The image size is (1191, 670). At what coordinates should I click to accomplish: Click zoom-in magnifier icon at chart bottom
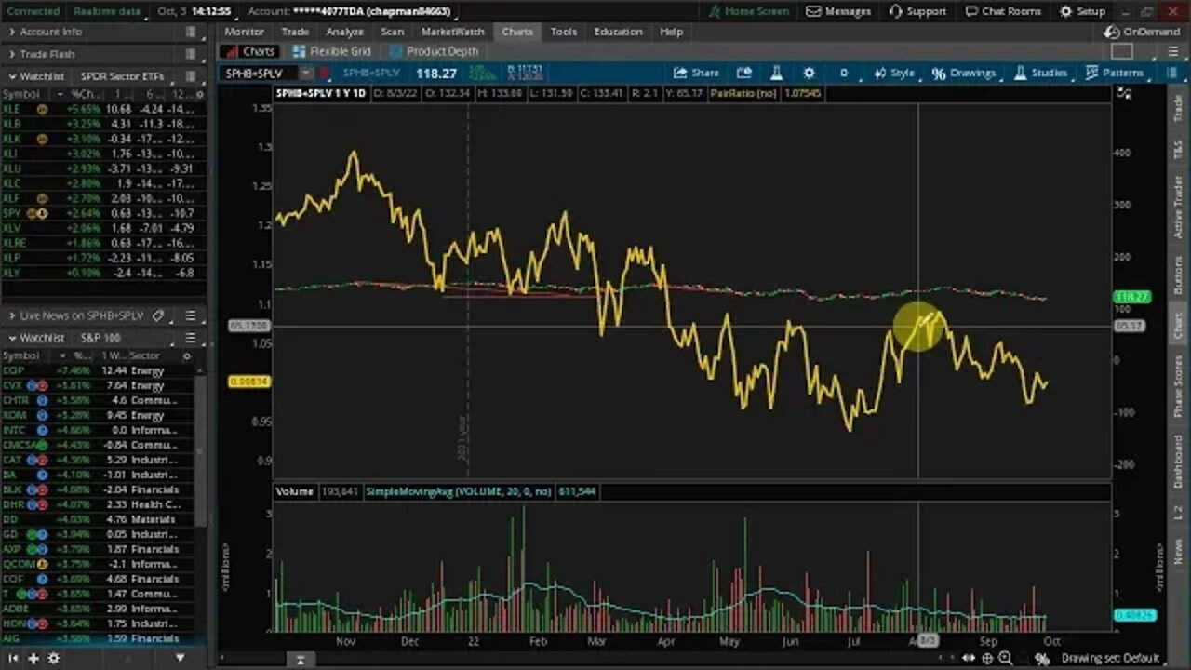pyautogui.click(x=1007, y=658)
